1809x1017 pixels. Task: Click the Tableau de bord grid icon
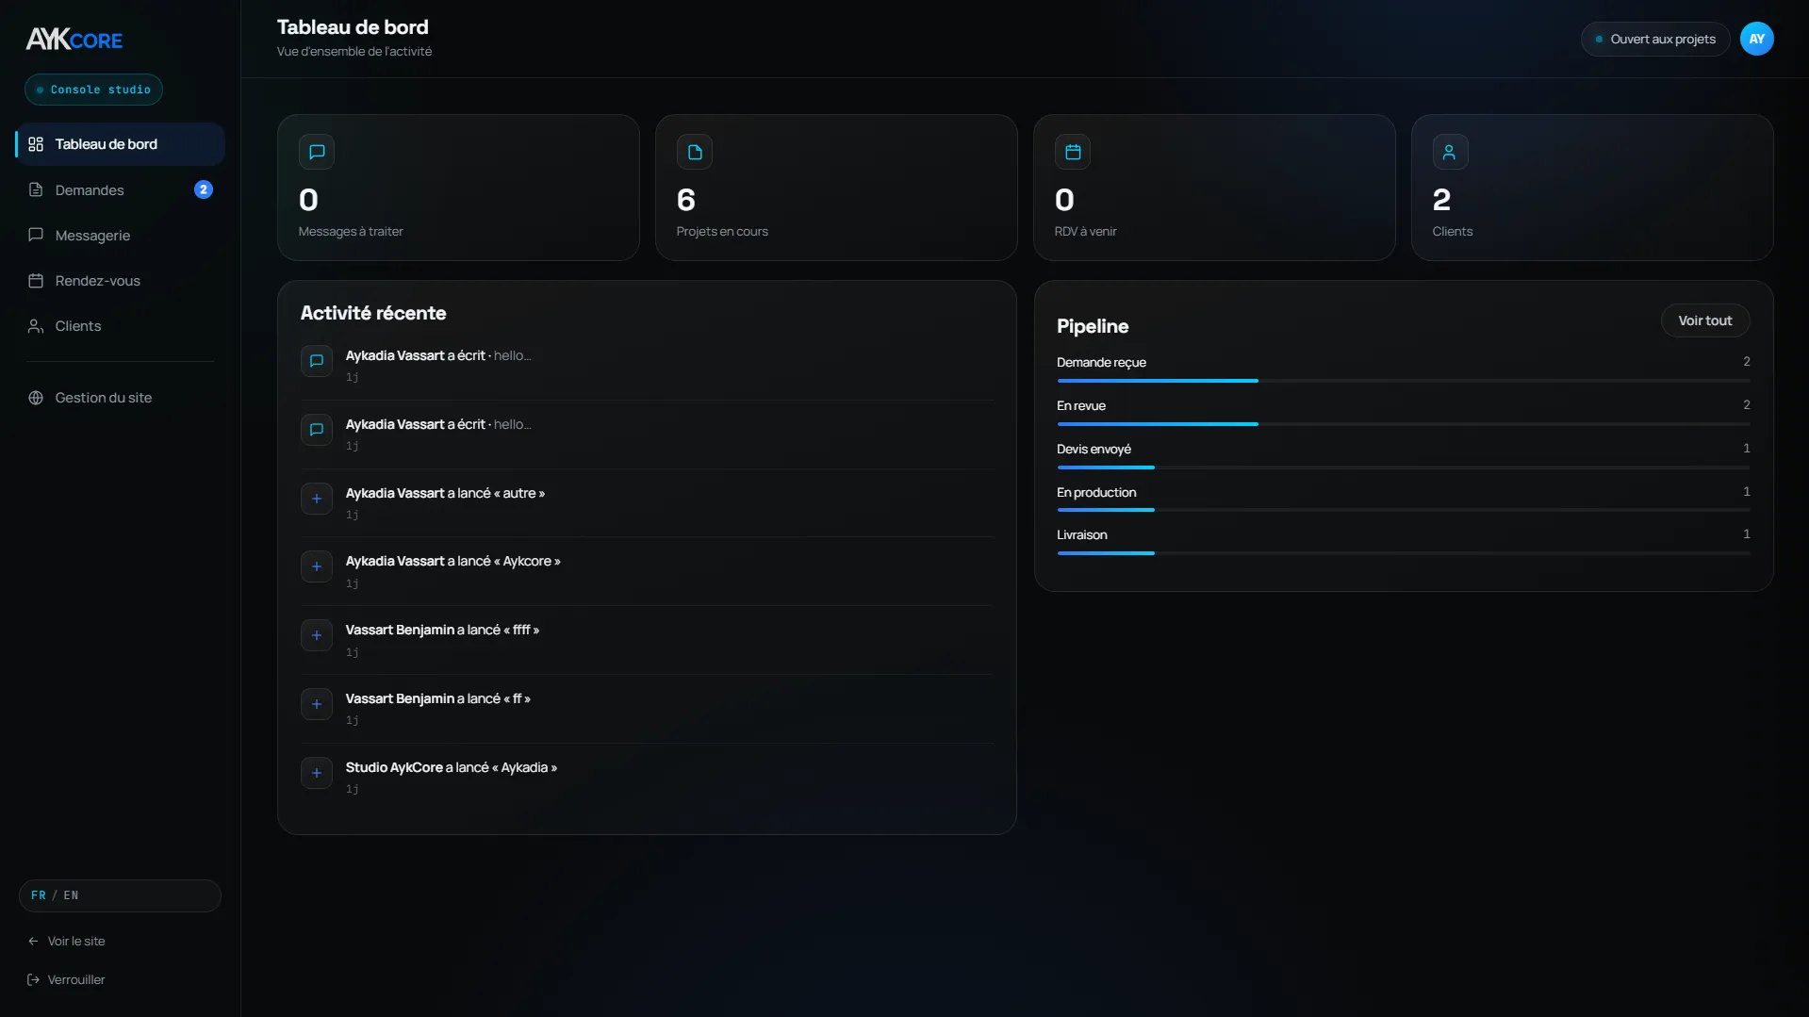coord(36,144)
